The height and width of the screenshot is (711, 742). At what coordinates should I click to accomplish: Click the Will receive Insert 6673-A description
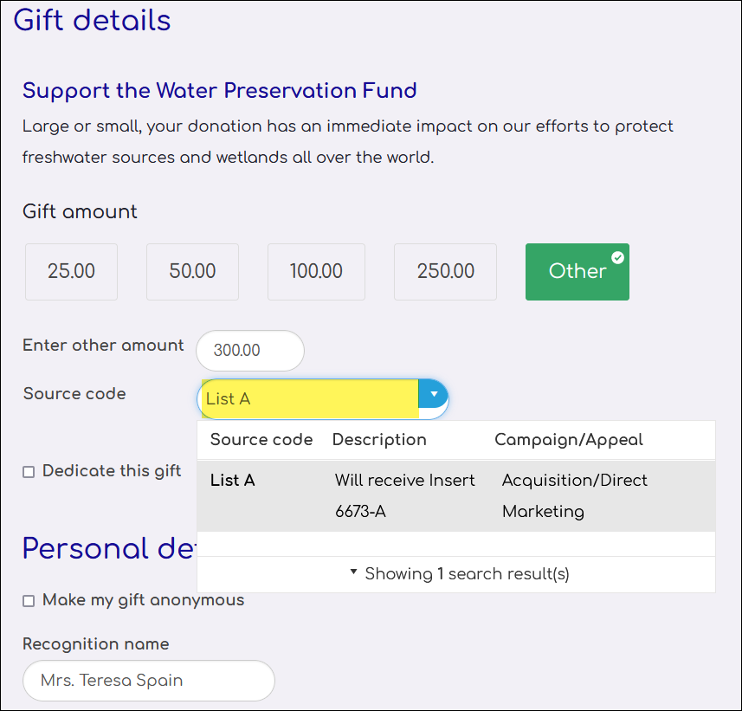pyautogui.click(x=405, y=495)
